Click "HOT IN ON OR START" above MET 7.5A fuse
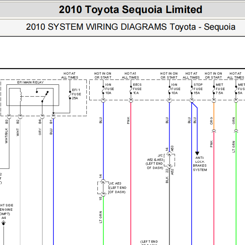The image size is (245, 245). tap(214, 75)
